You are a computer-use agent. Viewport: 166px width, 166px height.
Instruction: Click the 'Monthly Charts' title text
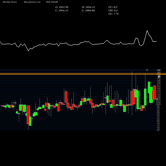(10, 2)
